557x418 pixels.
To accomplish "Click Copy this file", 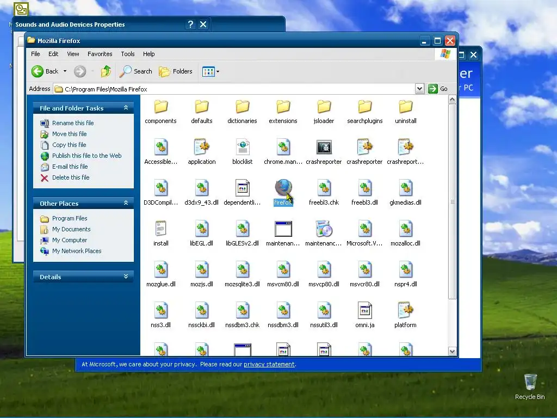I will (69, 145).
